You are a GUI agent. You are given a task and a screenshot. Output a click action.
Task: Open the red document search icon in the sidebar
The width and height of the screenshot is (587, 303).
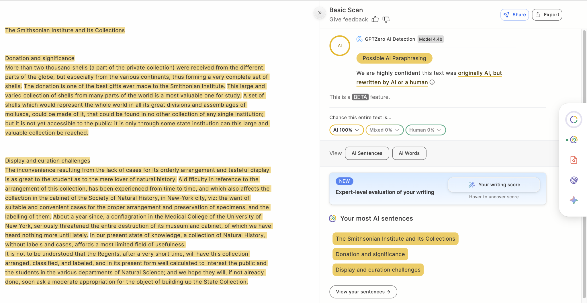574,160
